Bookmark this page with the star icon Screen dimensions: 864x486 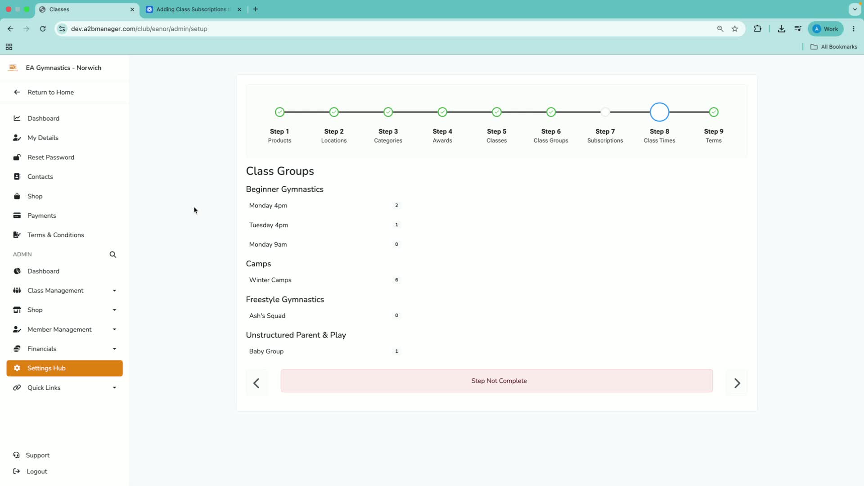[x=735, y=29]
